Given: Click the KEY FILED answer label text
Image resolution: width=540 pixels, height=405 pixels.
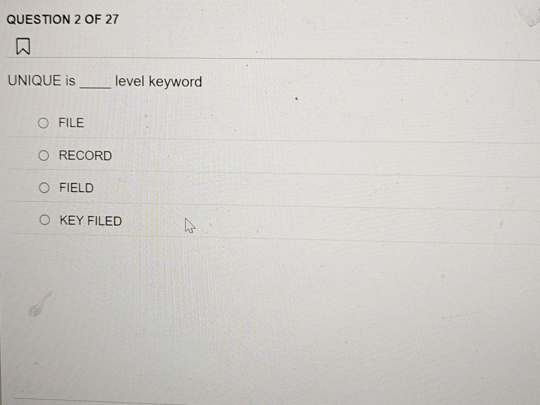Looking at the screenshot, I should pos(90,221).
